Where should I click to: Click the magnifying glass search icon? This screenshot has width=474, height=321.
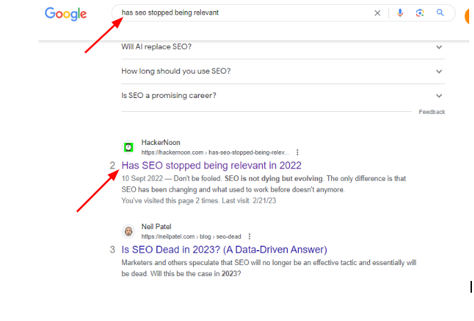pos(440,12)
